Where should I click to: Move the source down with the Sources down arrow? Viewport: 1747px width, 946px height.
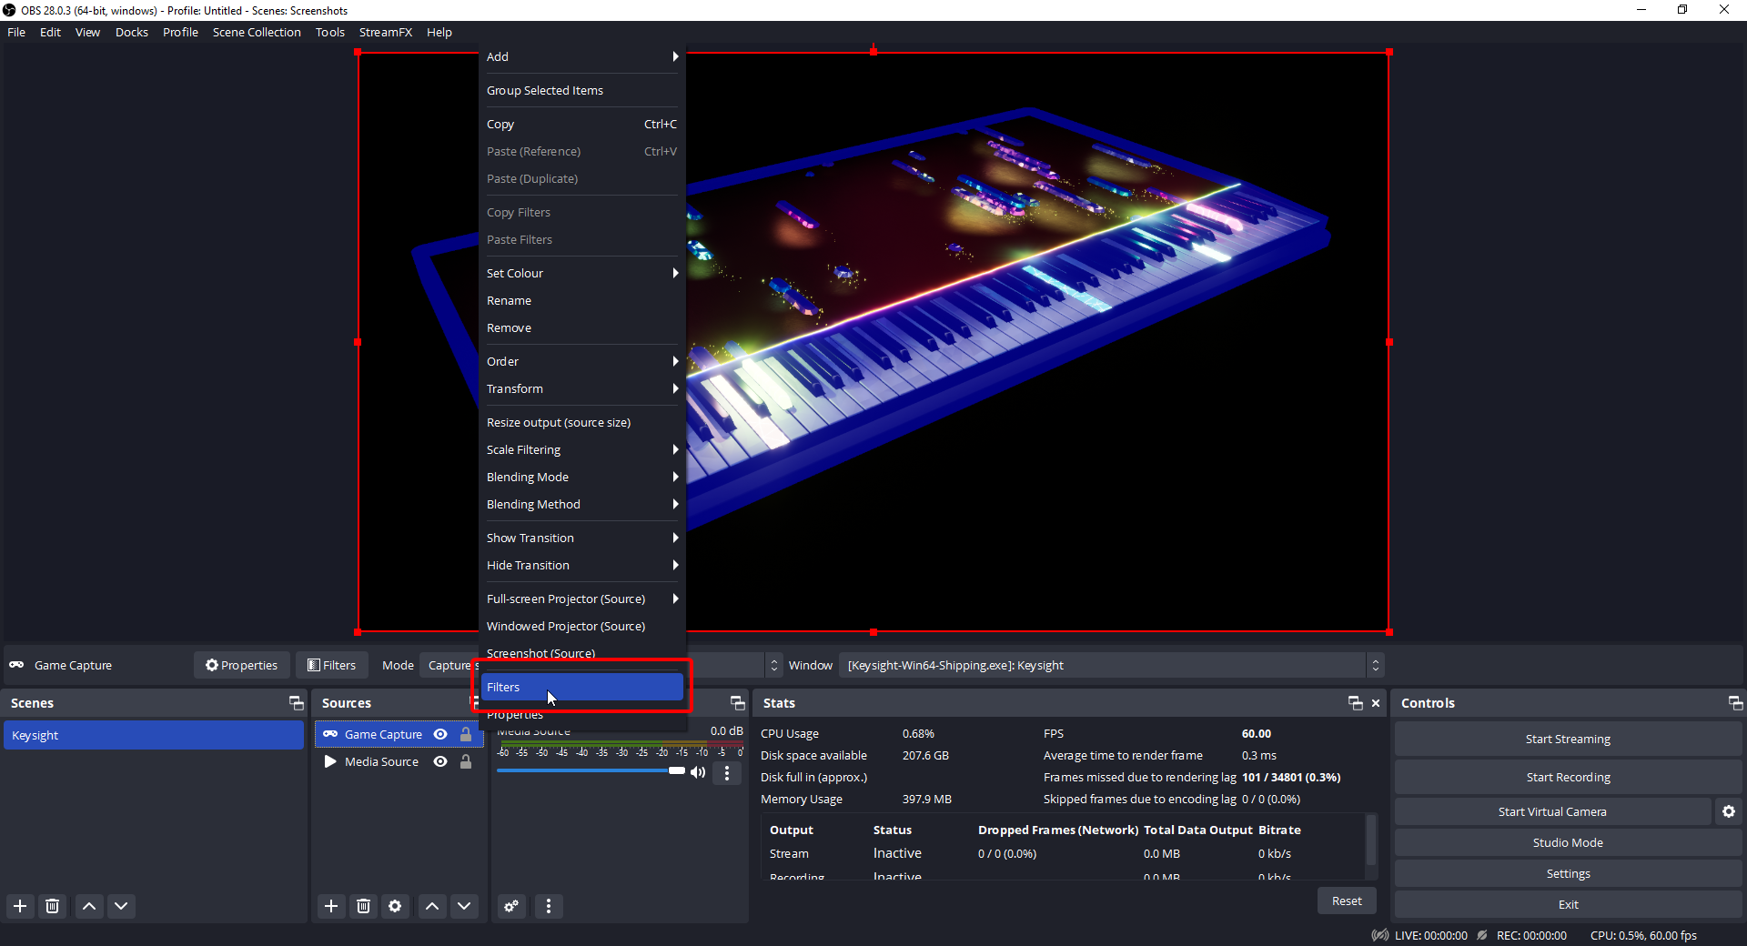click(464, 906)
